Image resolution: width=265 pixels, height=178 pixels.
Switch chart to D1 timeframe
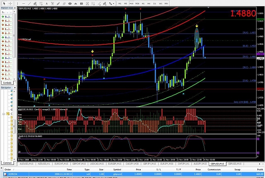pos(155,3)
